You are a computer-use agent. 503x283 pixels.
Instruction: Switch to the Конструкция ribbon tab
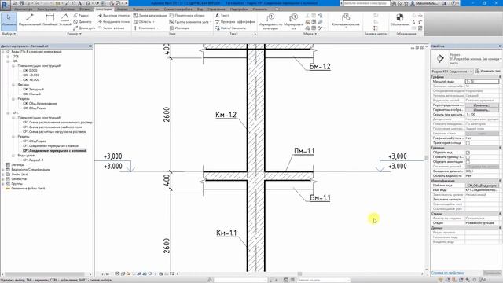[x=47, y=9]
